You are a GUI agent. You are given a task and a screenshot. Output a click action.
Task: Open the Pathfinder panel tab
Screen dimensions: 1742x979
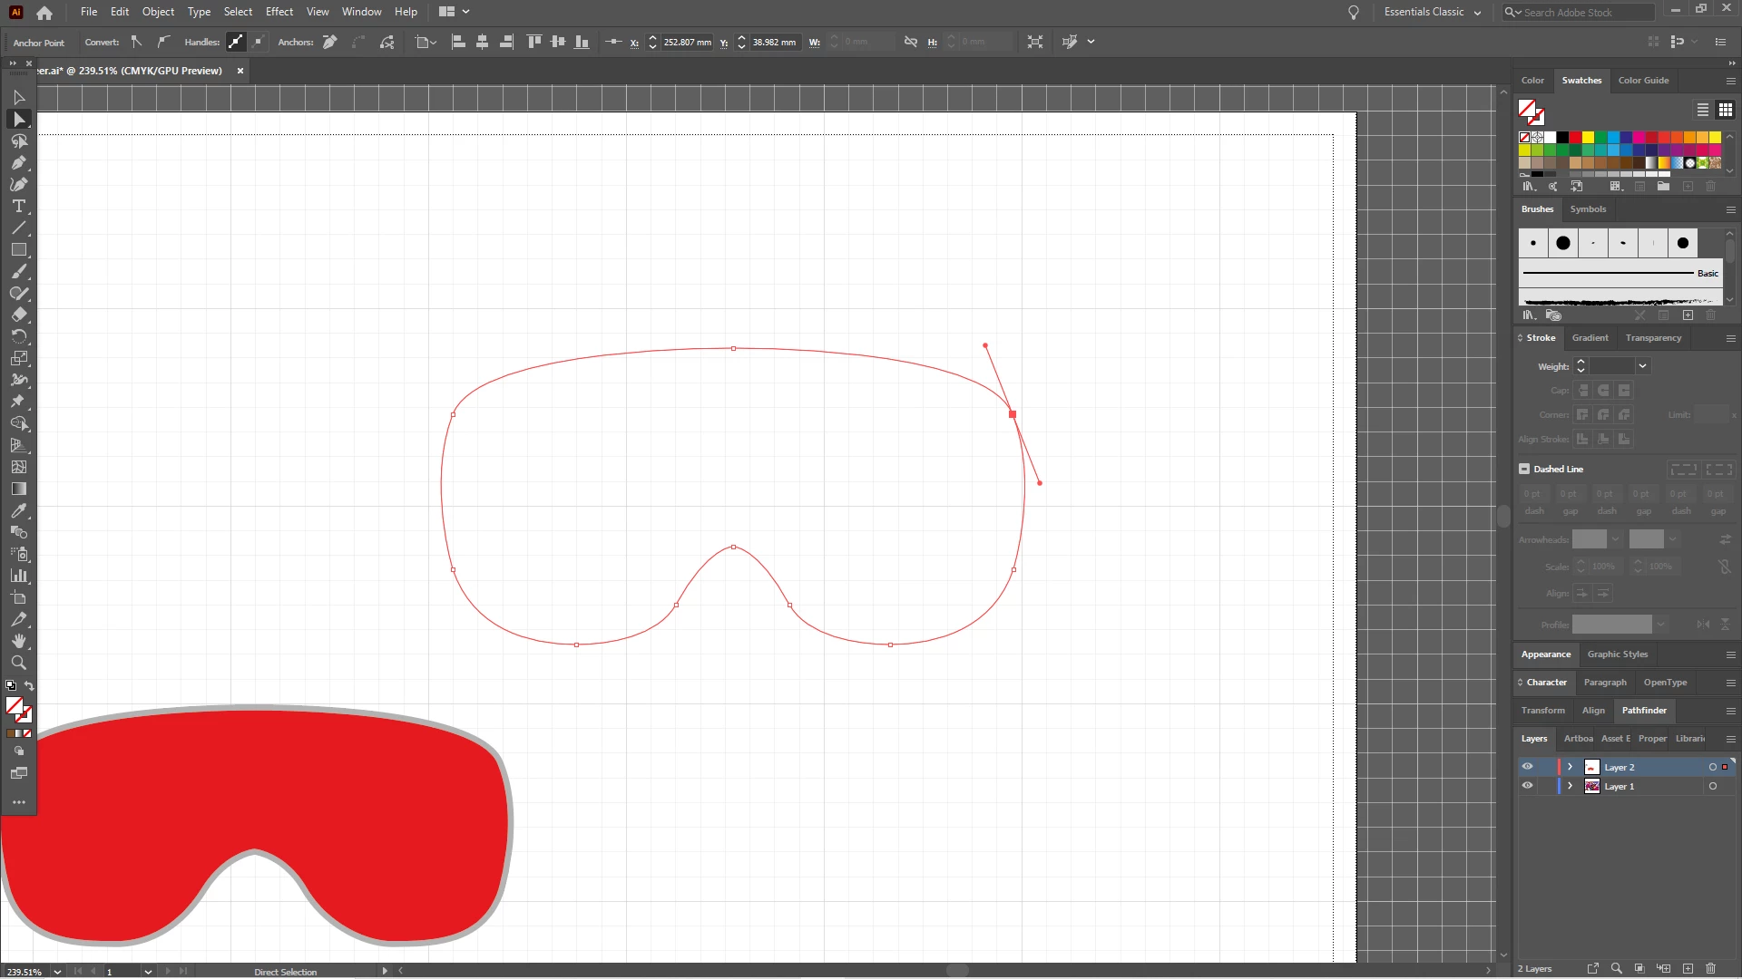pyautogui.click(x=1643, y=710)
